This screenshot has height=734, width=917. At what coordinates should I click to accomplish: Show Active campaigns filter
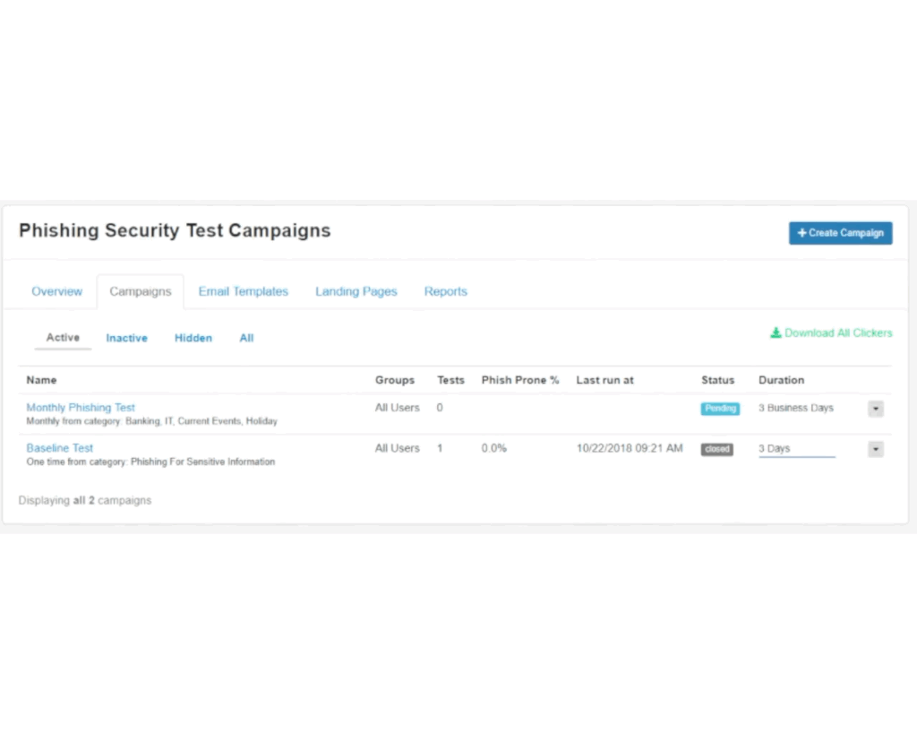point(63,338)
